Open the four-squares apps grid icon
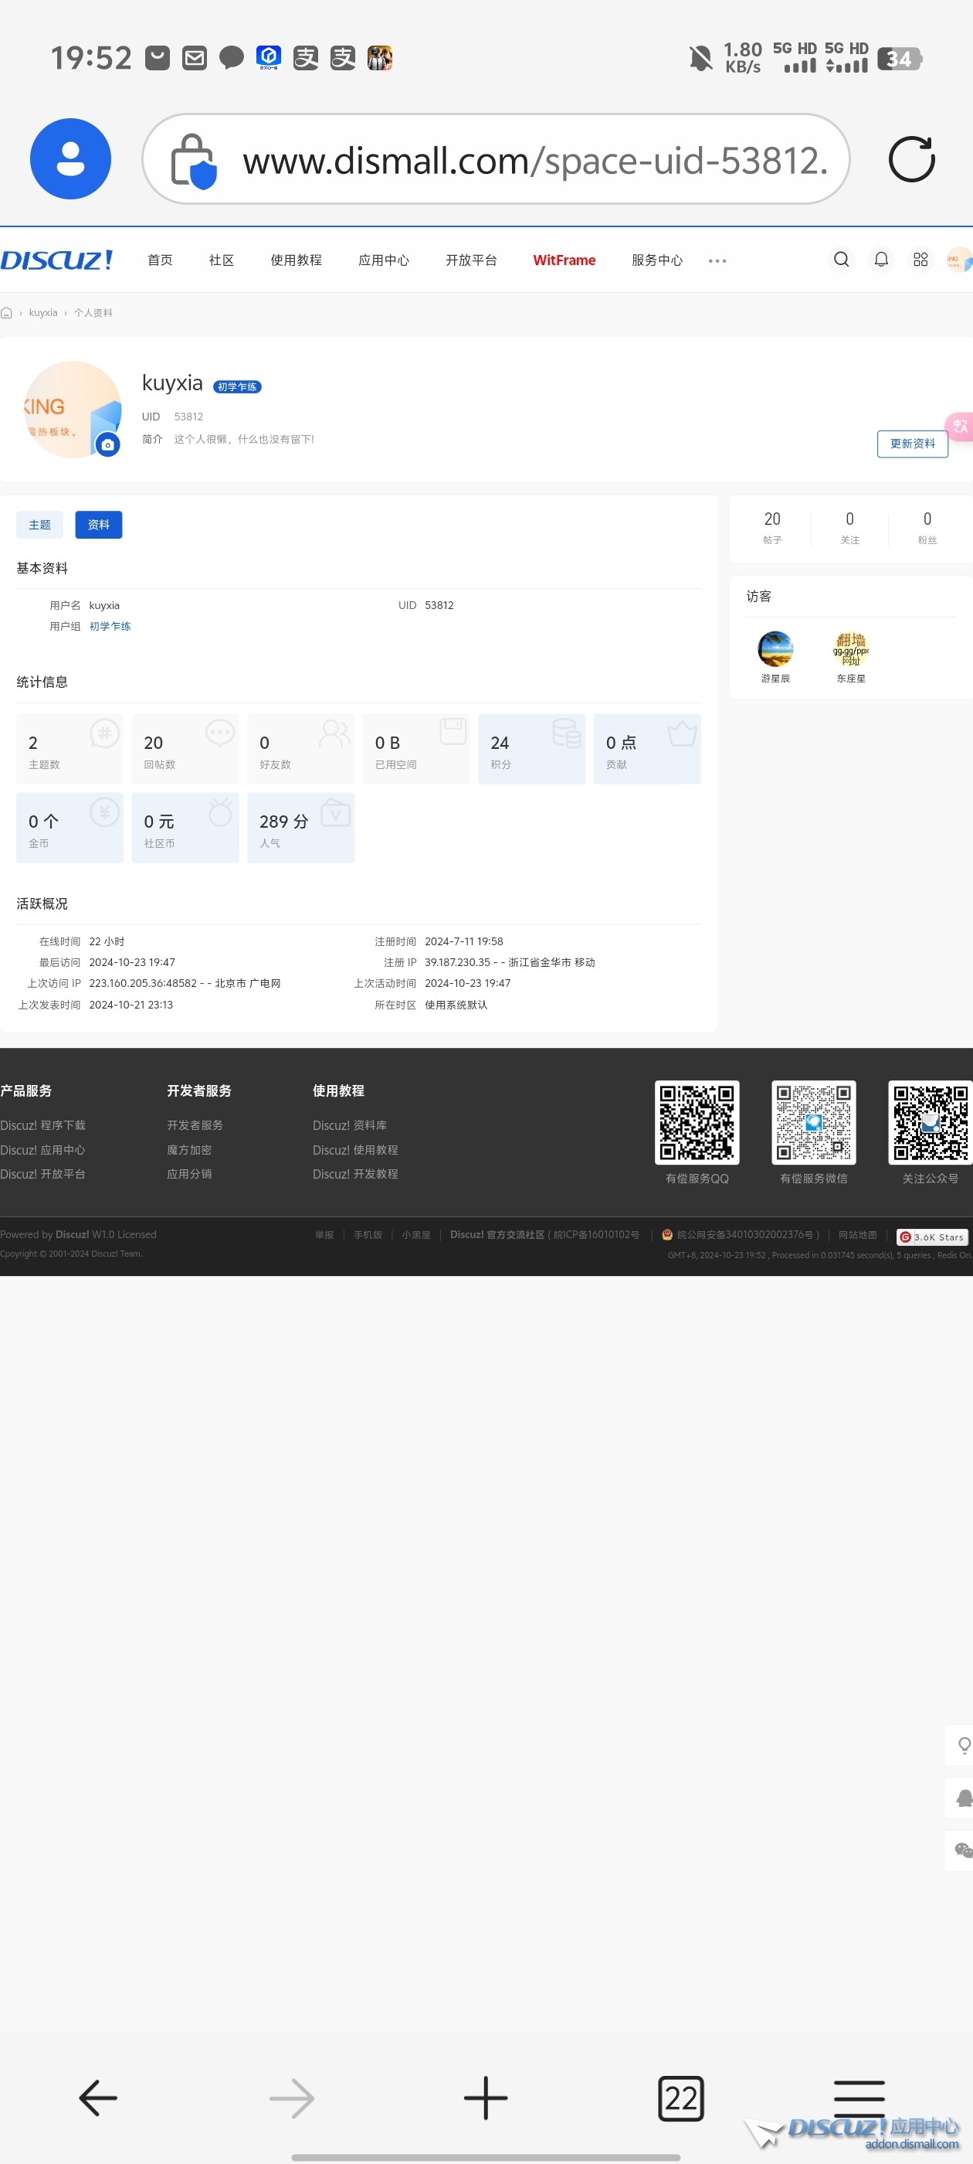 [920, 260]
